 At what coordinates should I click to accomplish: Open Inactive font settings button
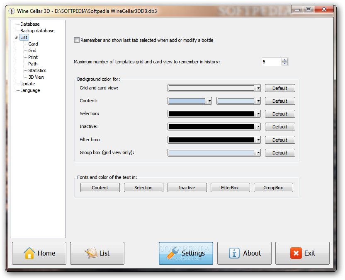pos(187,188)
